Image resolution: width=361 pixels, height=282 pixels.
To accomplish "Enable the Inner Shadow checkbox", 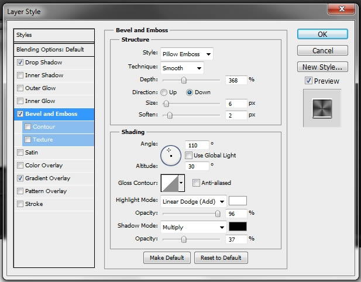I will (x=20, y=75).
